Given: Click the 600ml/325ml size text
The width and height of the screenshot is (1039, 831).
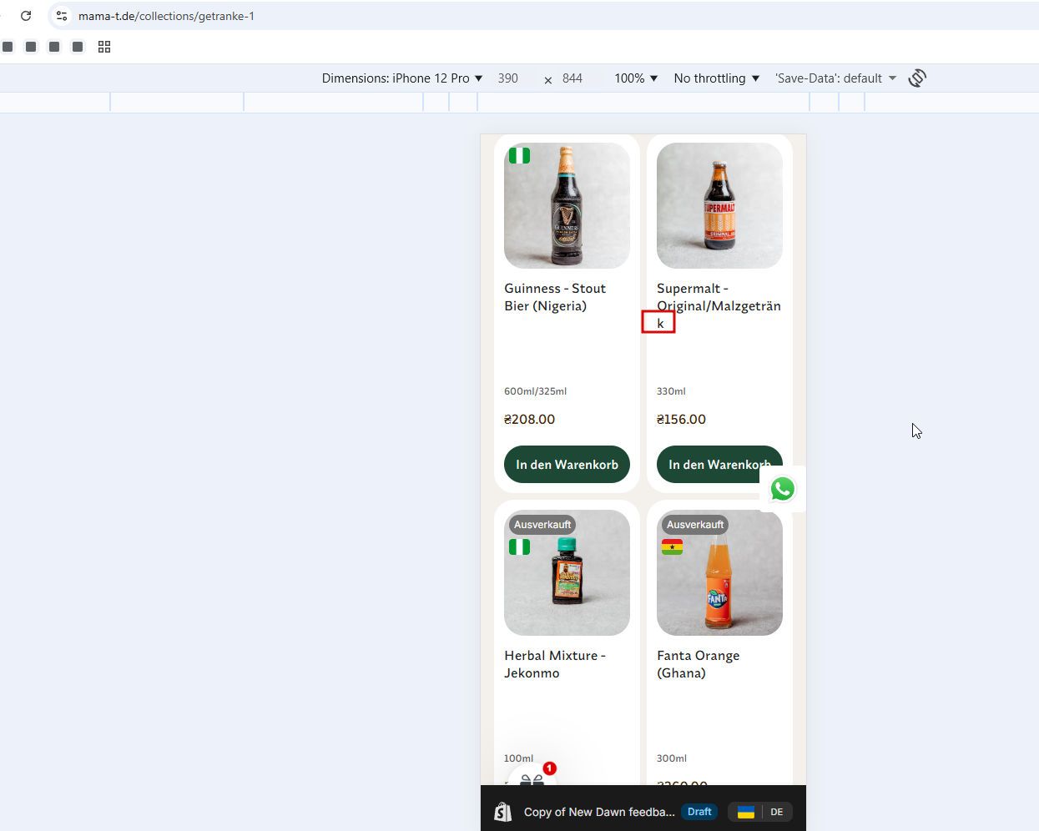Looking at the screenshot, I should [535, 391].
